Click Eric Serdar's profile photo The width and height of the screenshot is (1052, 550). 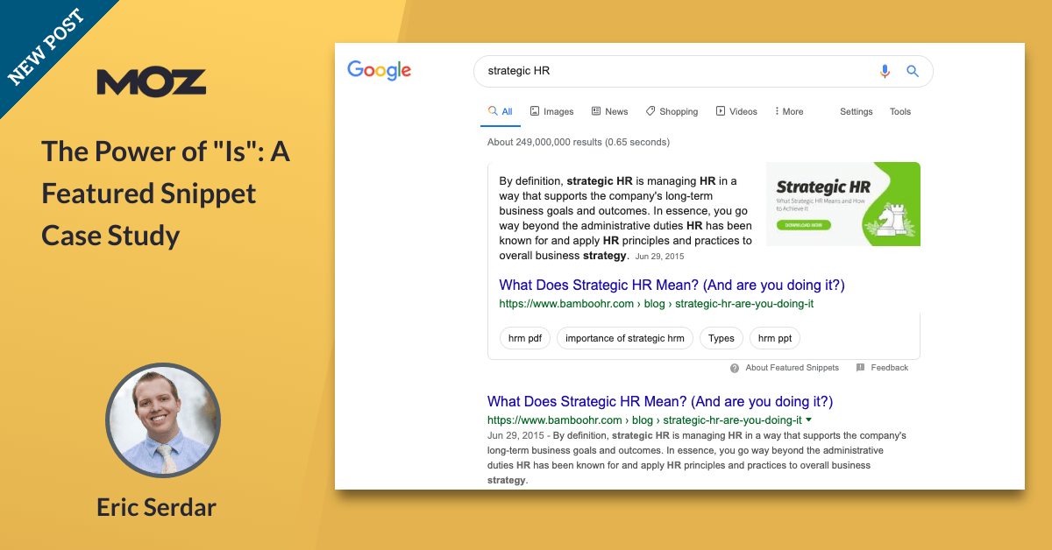click(163, 420)
